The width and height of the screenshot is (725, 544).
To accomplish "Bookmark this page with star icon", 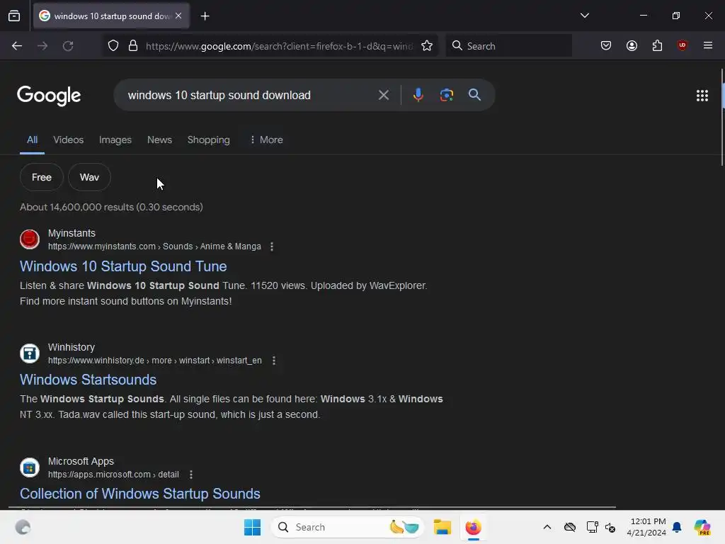I will (427, 46).
